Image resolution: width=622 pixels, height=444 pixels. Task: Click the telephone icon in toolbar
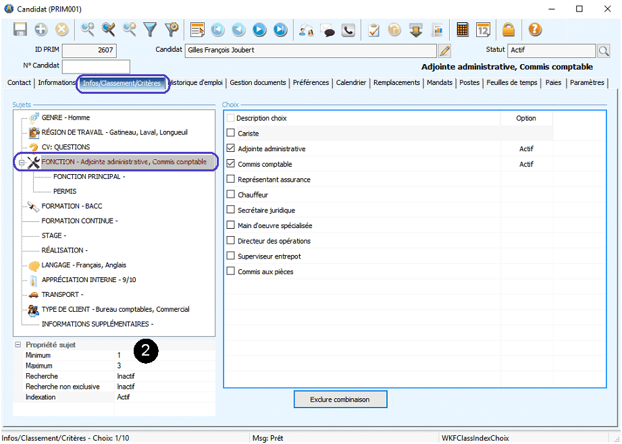[348, 30]
